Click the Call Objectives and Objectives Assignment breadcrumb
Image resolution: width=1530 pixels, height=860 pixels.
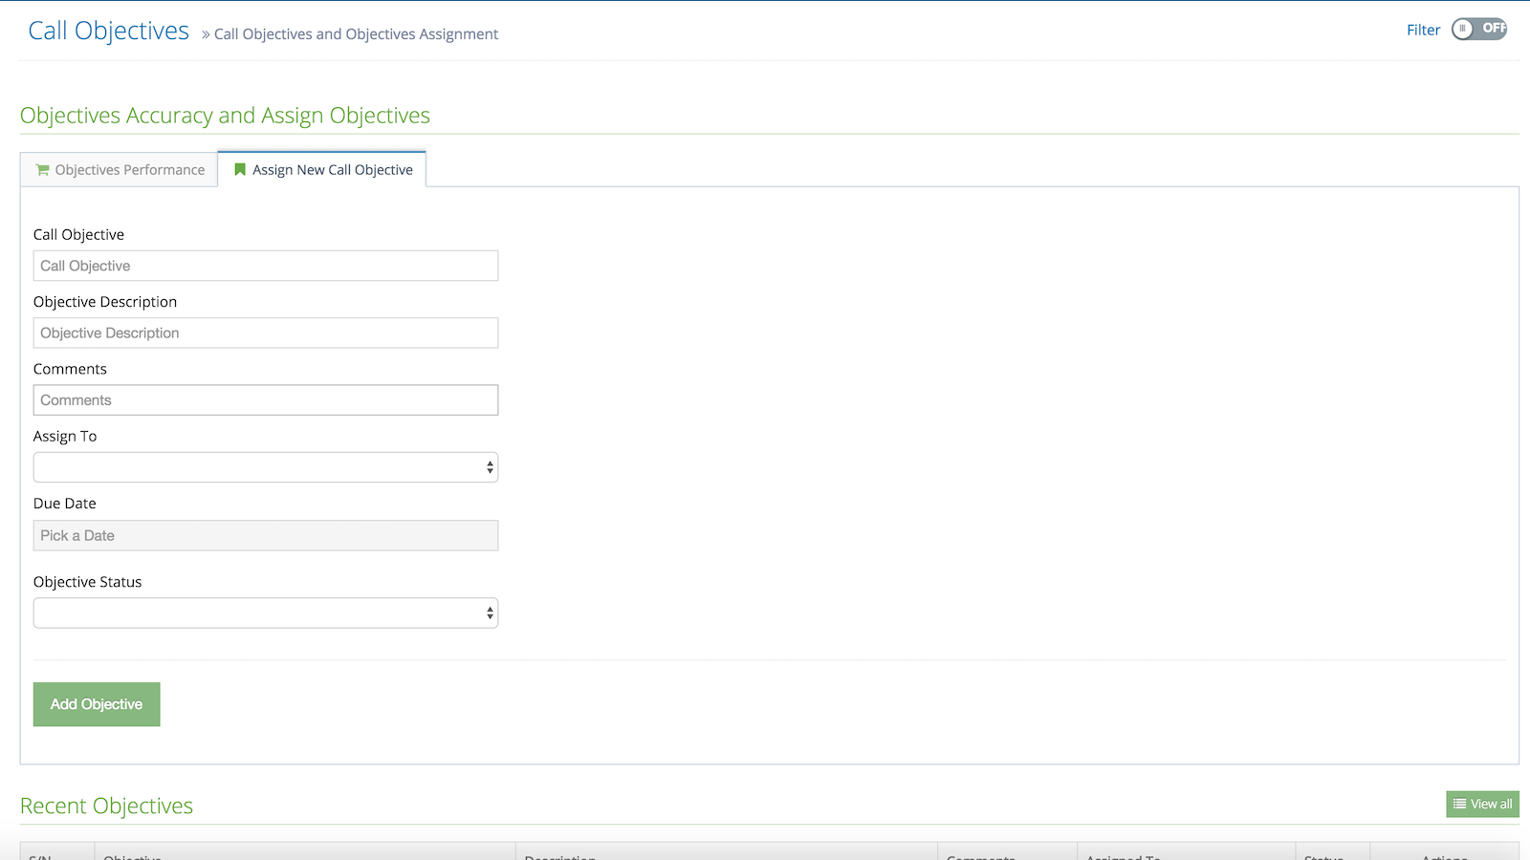point(356,34)
